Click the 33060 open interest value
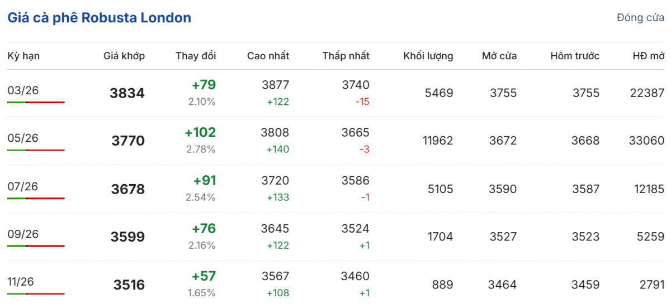The height and width of the screenshot is (308, 671). pos(649,141)
